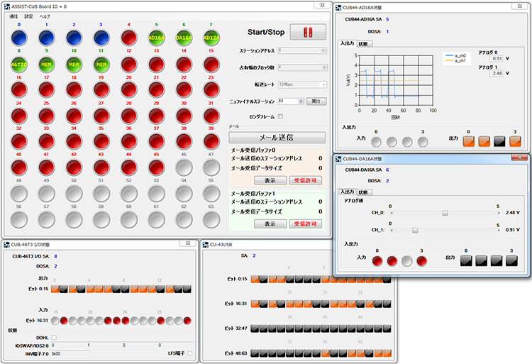Click the gray station 46 indicator
The image size is (532, 364).
coord(184,167)
